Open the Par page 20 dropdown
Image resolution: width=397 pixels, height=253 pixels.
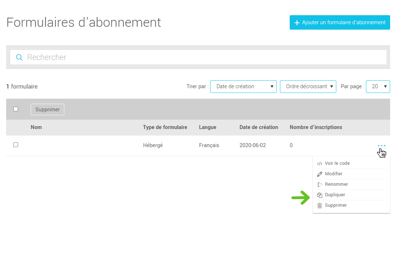click(x=377, y=86)
